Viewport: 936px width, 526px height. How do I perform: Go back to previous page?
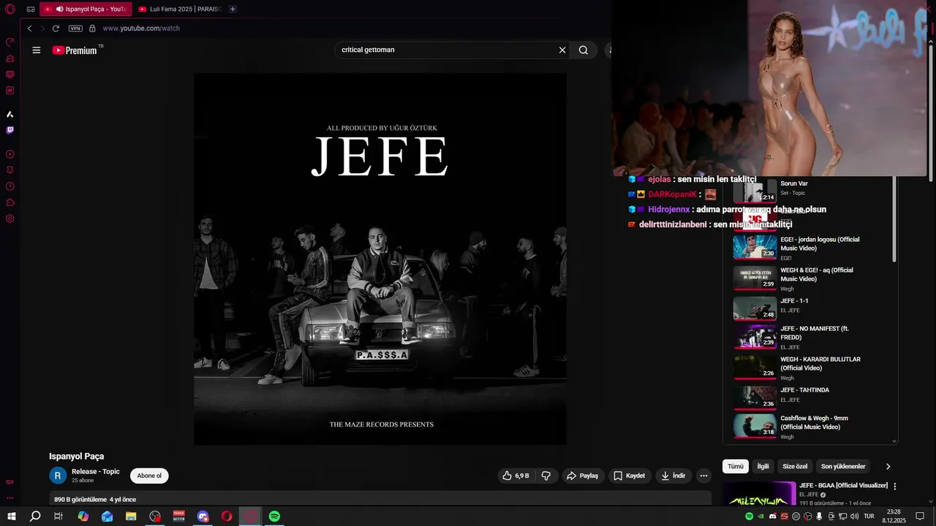(29, 28)
